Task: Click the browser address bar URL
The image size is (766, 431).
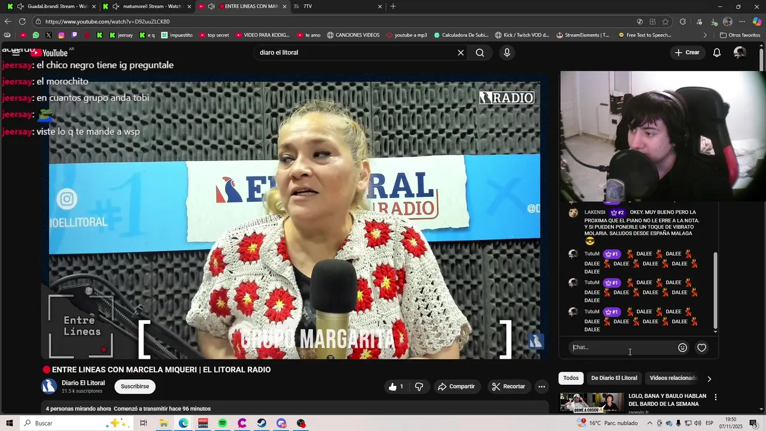Action: click(108, 22)
